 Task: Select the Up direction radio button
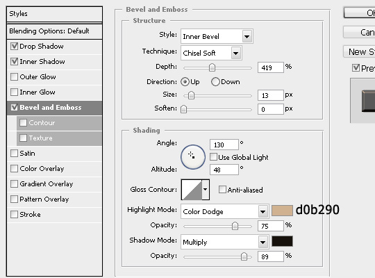point(185,81)
